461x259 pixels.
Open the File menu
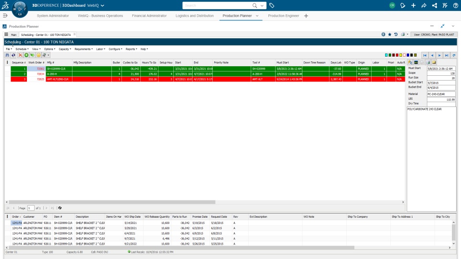(x=9, y=49)
